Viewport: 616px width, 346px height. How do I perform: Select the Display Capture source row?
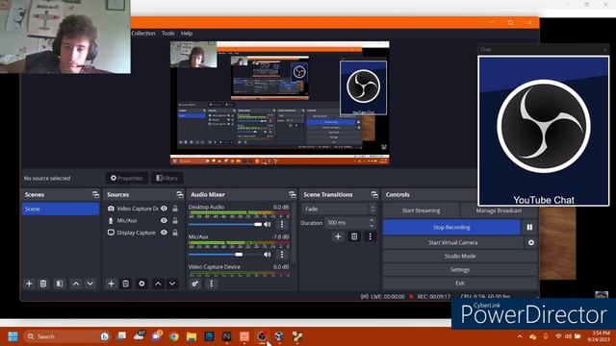[143, 233]
